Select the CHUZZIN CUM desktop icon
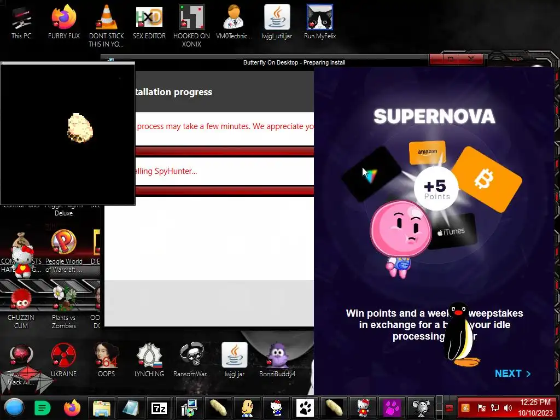Viewport: 560px width, 420px height. (x=21, y=308)
